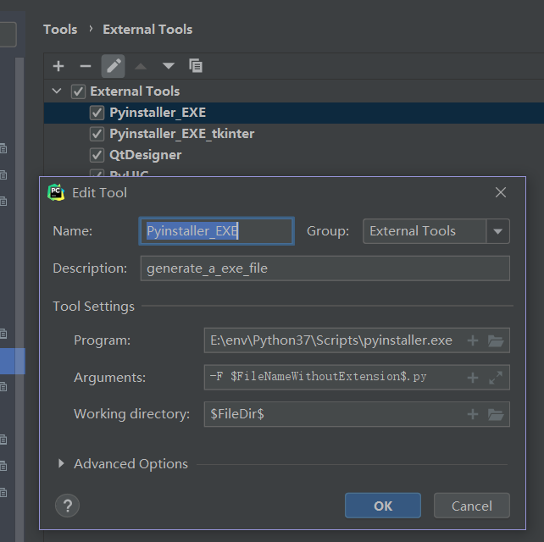Viewport: 544px width, 542px height.
Task: Insert macro in Program field
Action: 473,340
